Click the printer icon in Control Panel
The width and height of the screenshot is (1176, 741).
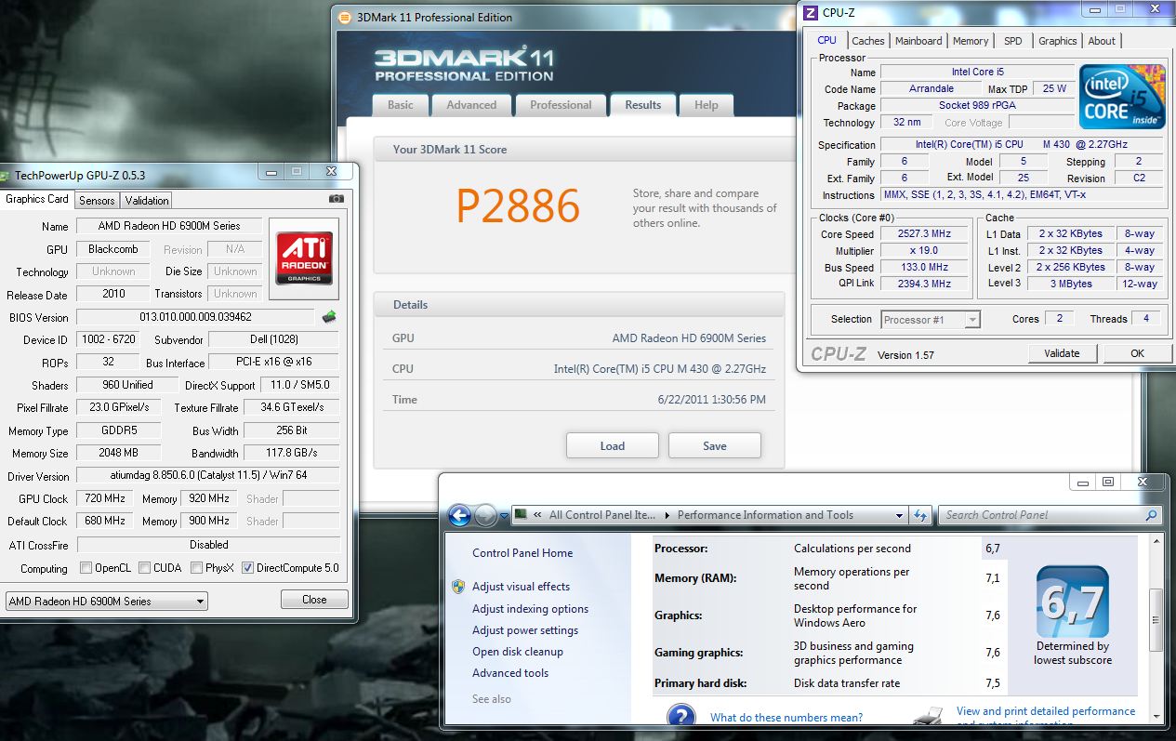[928, 716]
